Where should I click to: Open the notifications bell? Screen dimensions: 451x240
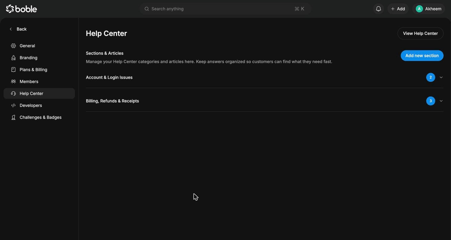379,9
